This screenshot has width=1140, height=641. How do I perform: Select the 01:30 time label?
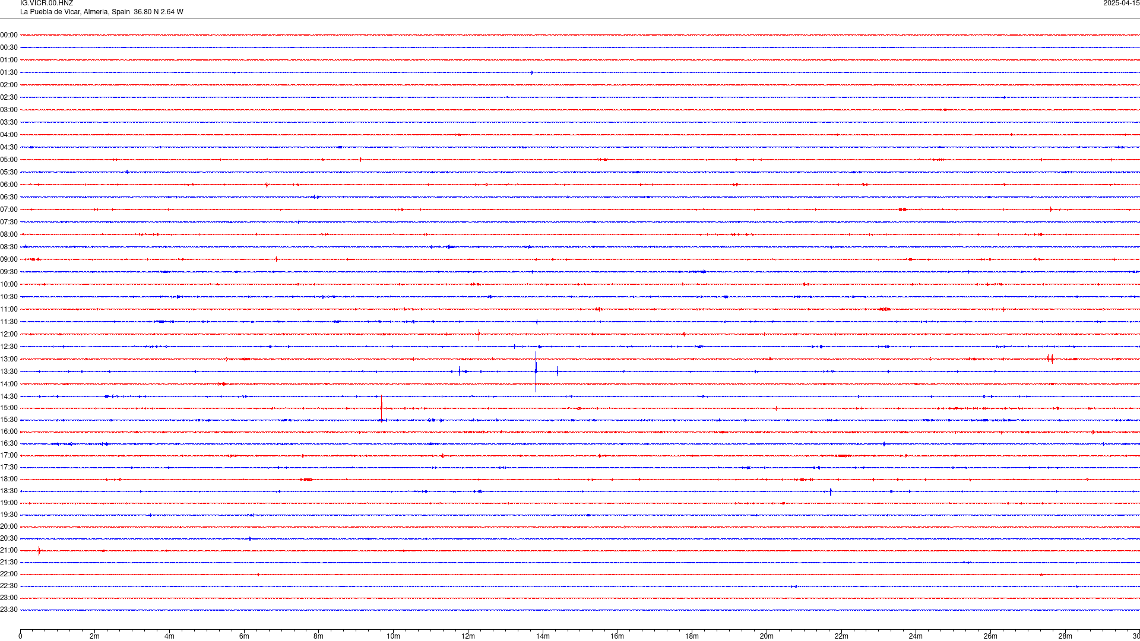click(x=9, y=72)
